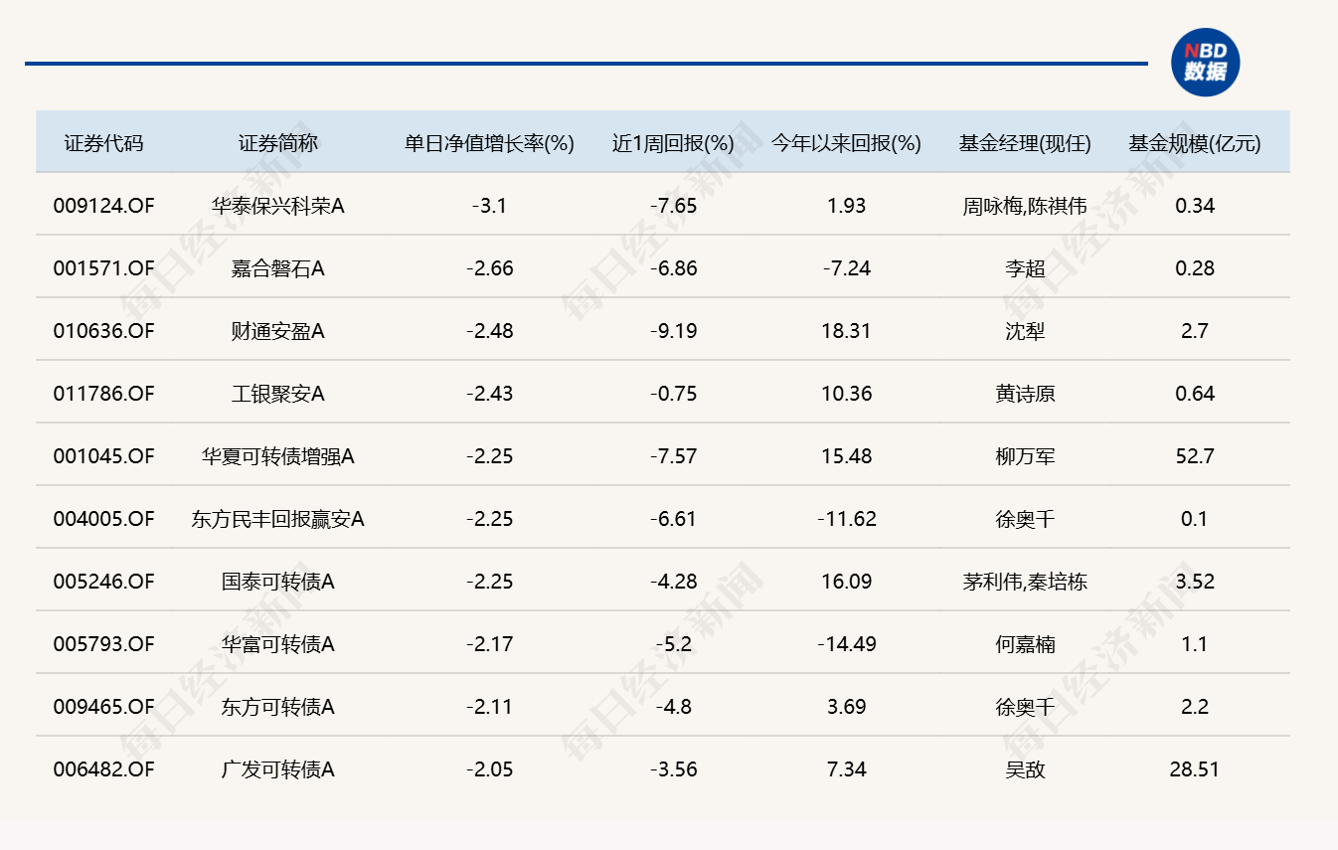The width and height of the screenshot is (1338, 850).
Task: Click fund code 011786.OF
Action: click(104, 394)
